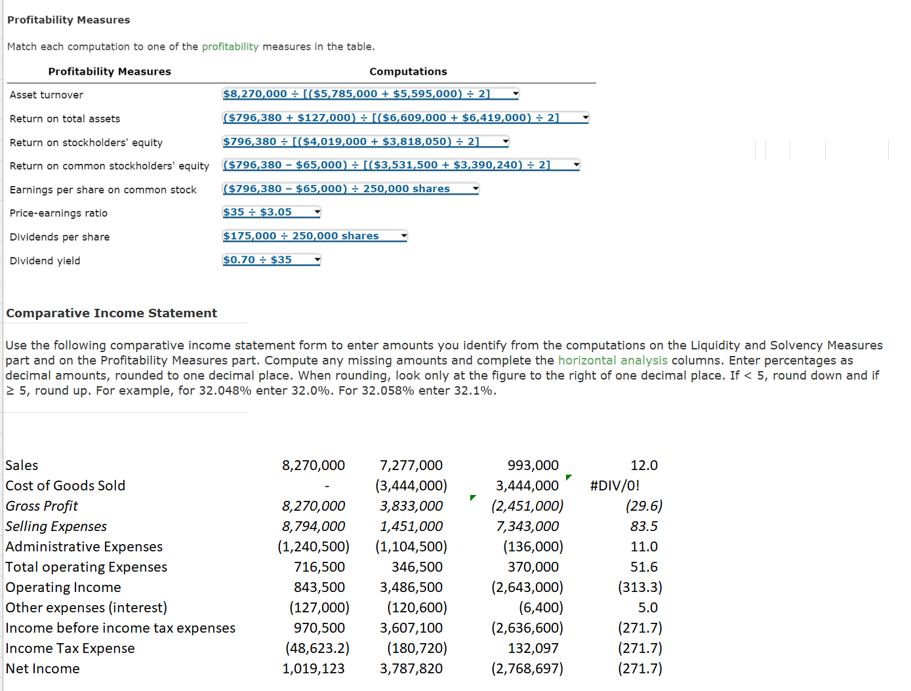Open the Dividends per share dropdown
This screenshot has width=911, height=691.
point(314,236)
